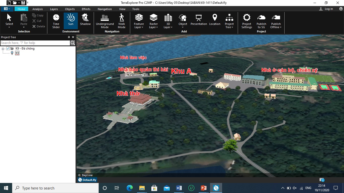Viewport: 344px width, 193px height.
Task: Click the Cut button
Action: click(37, 21)
